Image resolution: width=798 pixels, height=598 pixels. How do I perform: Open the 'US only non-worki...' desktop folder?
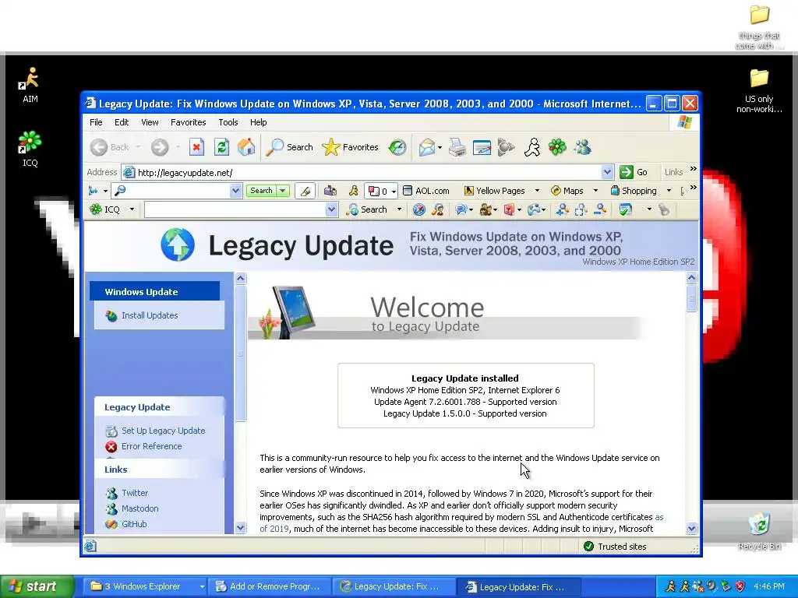[759, 90]
